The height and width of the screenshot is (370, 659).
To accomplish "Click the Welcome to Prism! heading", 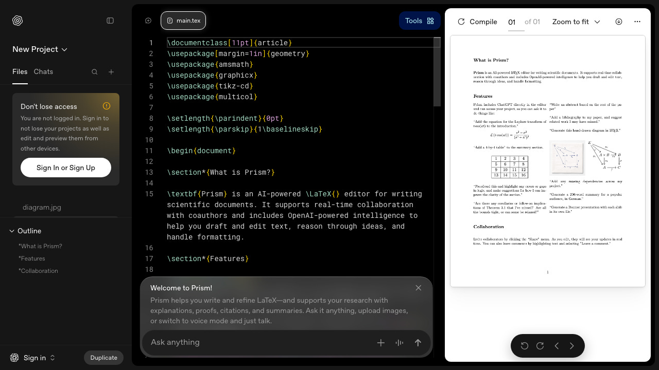I will click(181, 288).
